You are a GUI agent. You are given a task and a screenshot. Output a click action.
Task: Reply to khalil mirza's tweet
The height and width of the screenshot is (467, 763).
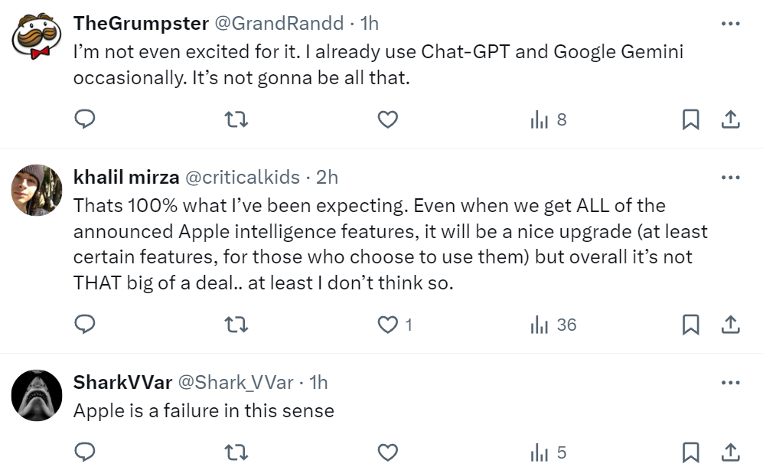point(85,325)
